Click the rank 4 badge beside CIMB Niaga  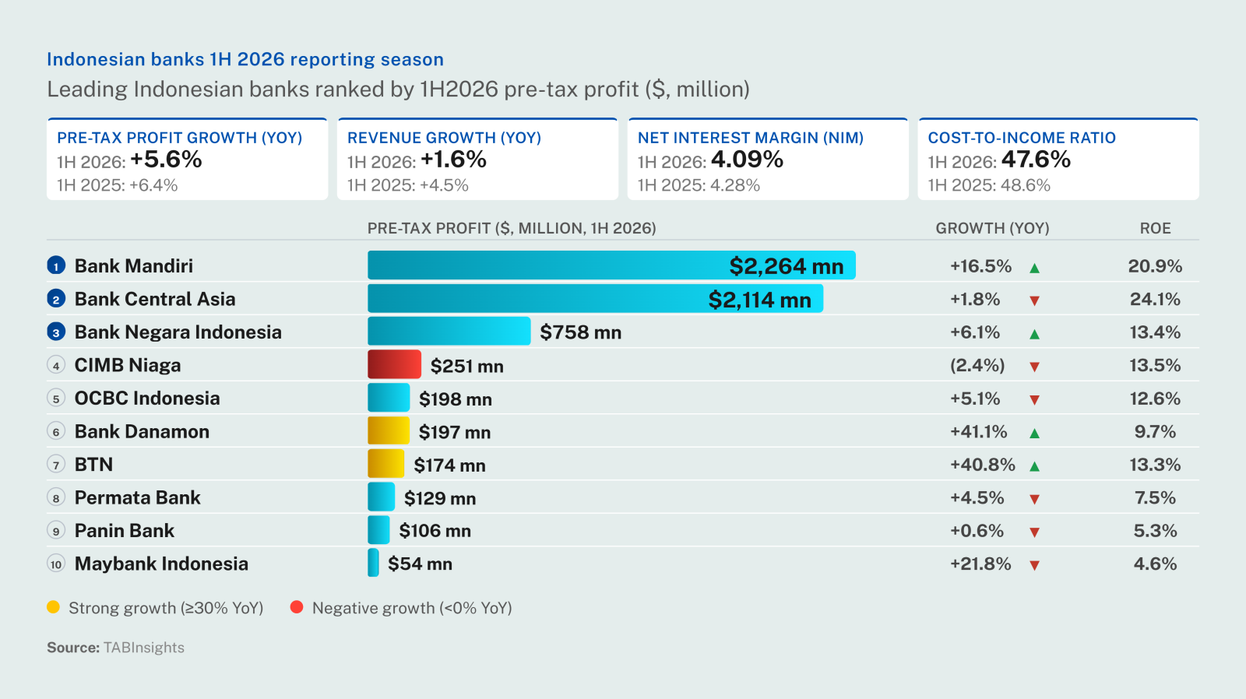(56, 365)
